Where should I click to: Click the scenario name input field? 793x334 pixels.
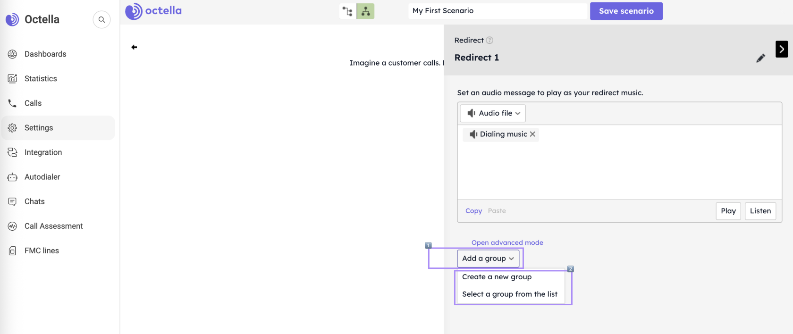click(498, 11)
